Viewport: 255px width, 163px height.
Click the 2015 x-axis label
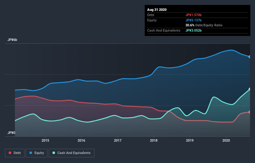point(45,140)
